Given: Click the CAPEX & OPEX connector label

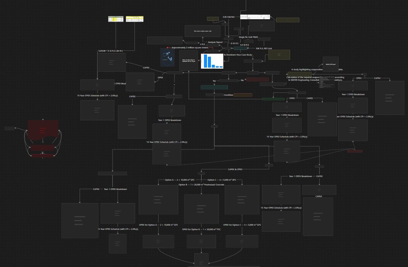Looking at the screenshot, I should click(235, 169).
